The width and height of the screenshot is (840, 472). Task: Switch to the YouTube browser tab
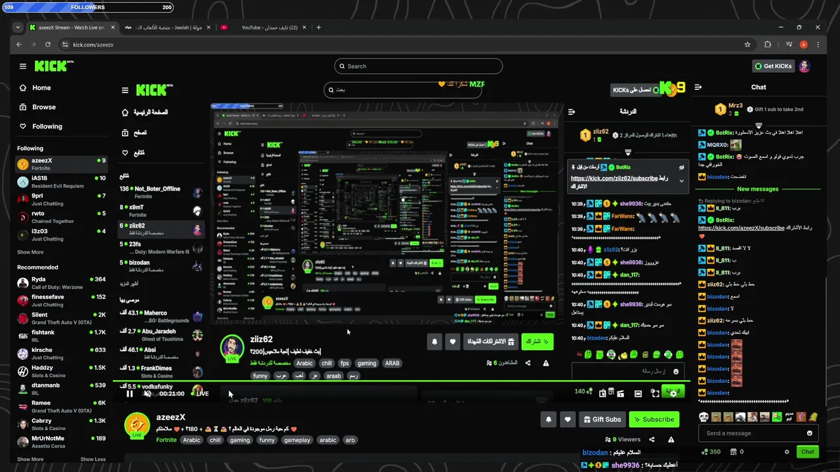pyautogui.click(x=263, y=28)
